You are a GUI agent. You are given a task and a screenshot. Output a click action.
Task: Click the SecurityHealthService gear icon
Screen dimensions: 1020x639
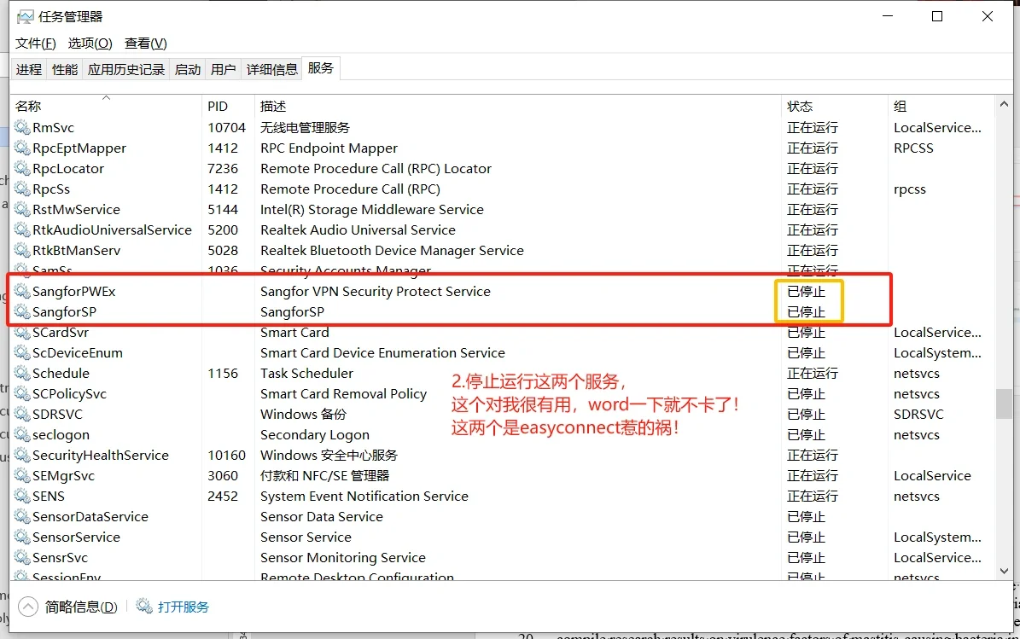coord(22,455)
